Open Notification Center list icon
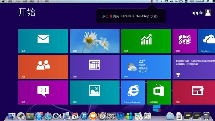The image size is (215, 121). (213, 1)
